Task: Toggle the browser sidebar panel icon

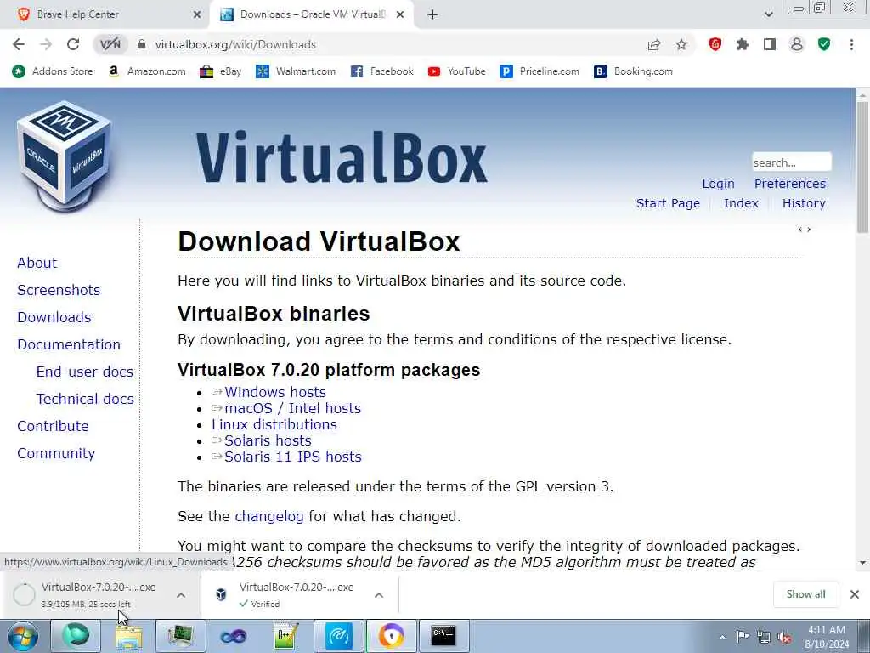Action: (770, 44)
